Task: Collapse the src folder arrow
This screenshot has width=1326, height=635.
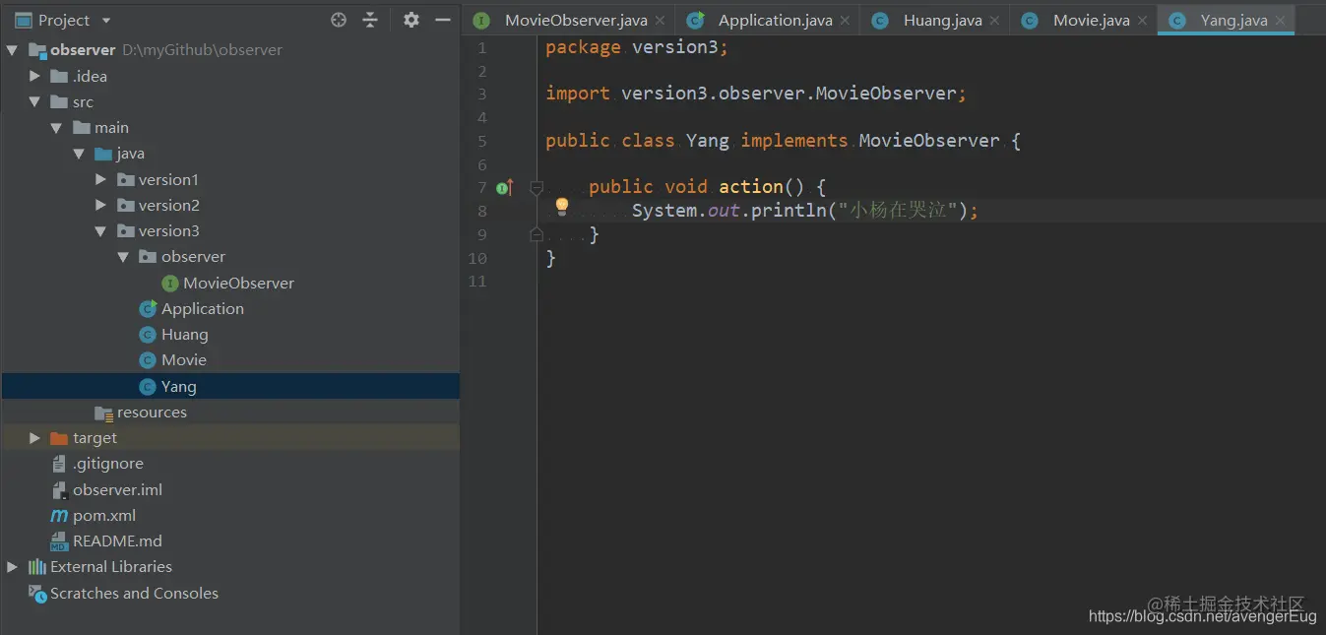Action: [35, 101]
